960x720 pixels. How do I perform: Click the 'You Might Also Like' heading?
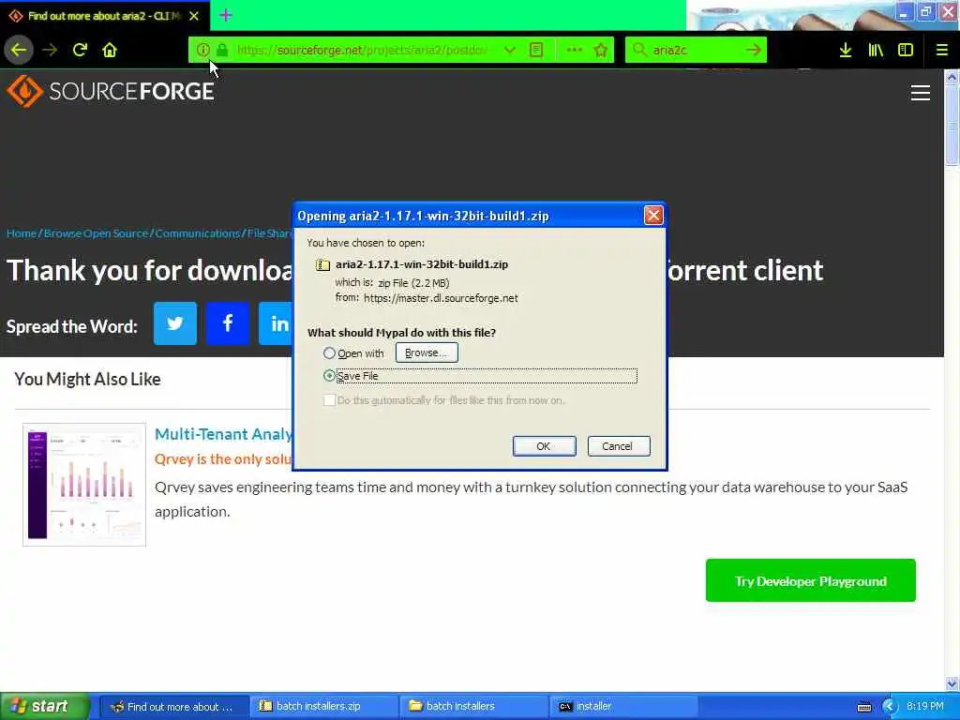coord(87,379)
